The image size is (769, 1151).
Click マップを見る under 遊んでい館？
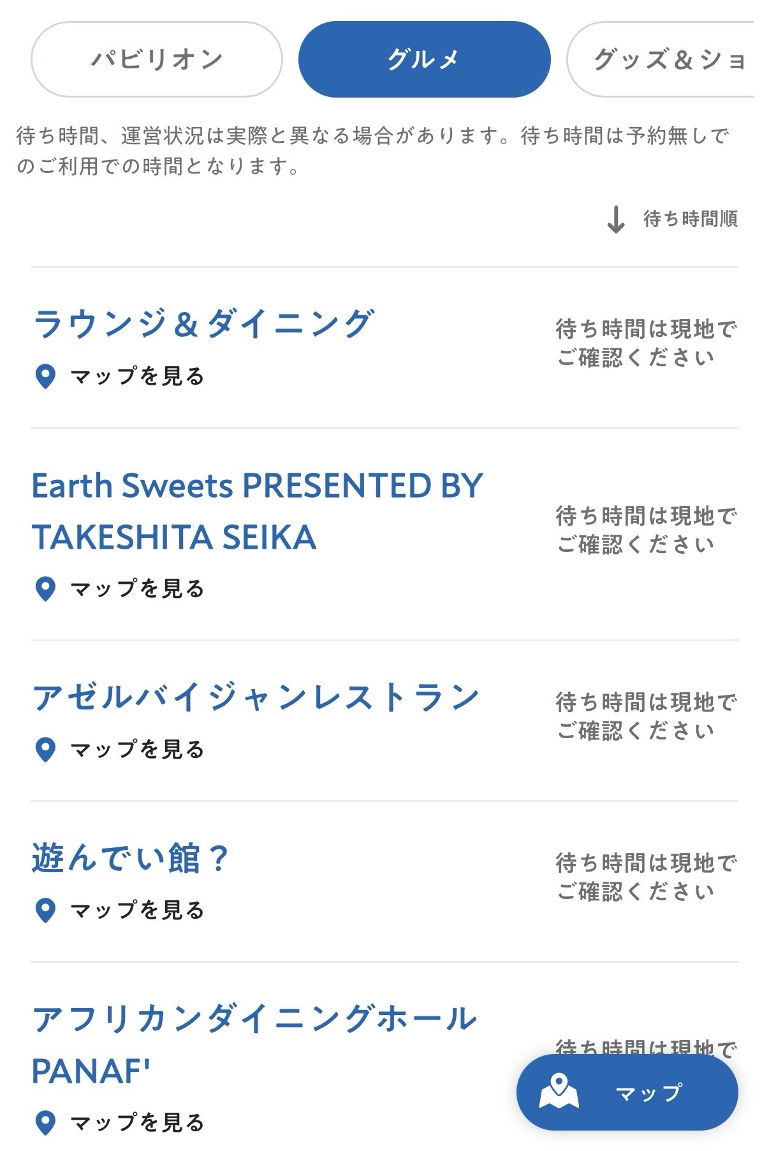click(136, 910)
